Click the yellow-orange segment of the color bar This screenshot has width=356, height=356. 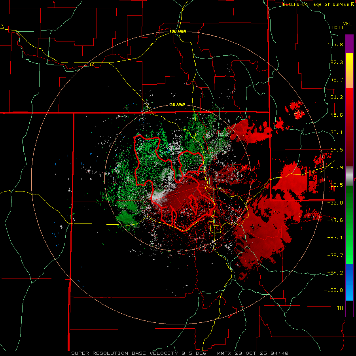(x=349, y=70)
